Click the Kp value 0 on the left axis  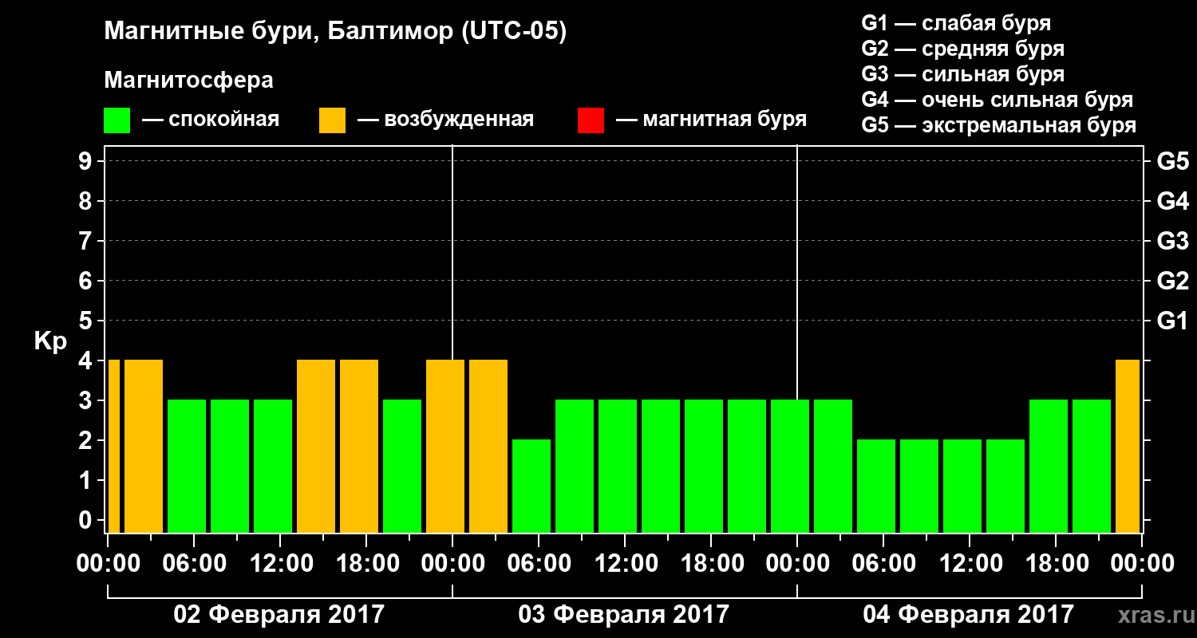(87, 521)
